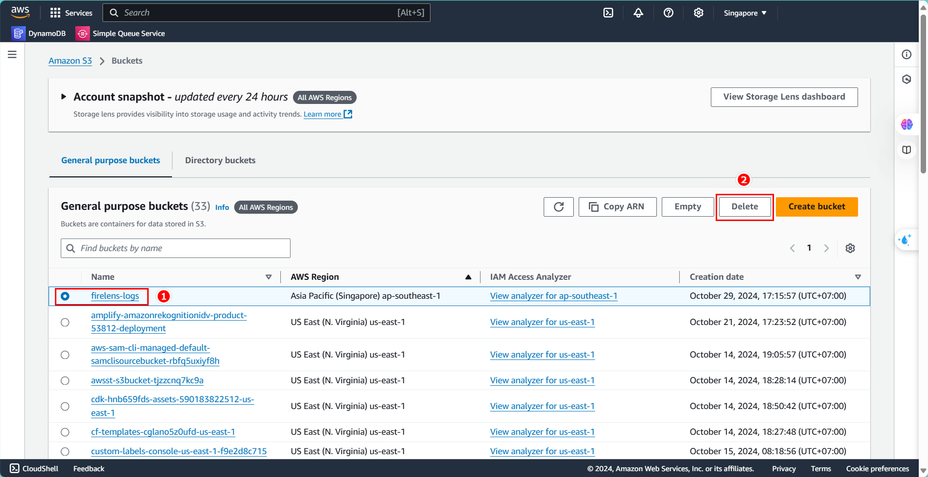This screenshot has width=928, height=477.
Task: Sort by Name column arrow
Action: [269, 277]
